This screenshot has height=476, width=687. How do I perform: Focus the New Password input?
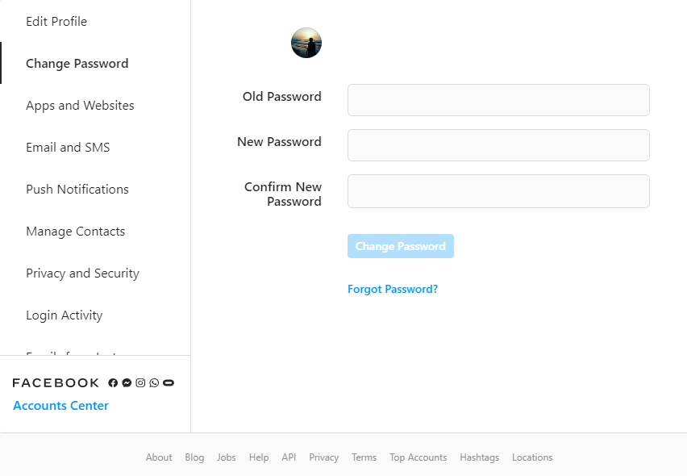click(x=498, y=145)
